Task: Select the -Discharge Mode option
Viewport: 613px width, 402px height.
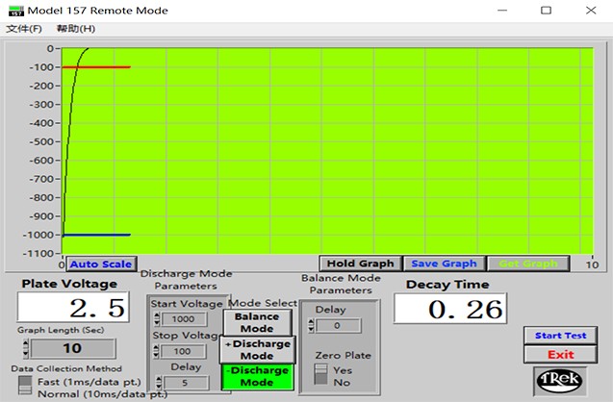Action: pyautogui.click(x=257, y=376)
